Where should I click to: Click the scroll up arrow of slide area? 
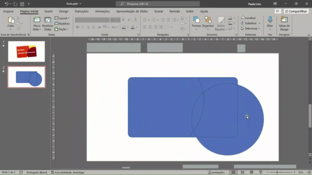point(310,39)
